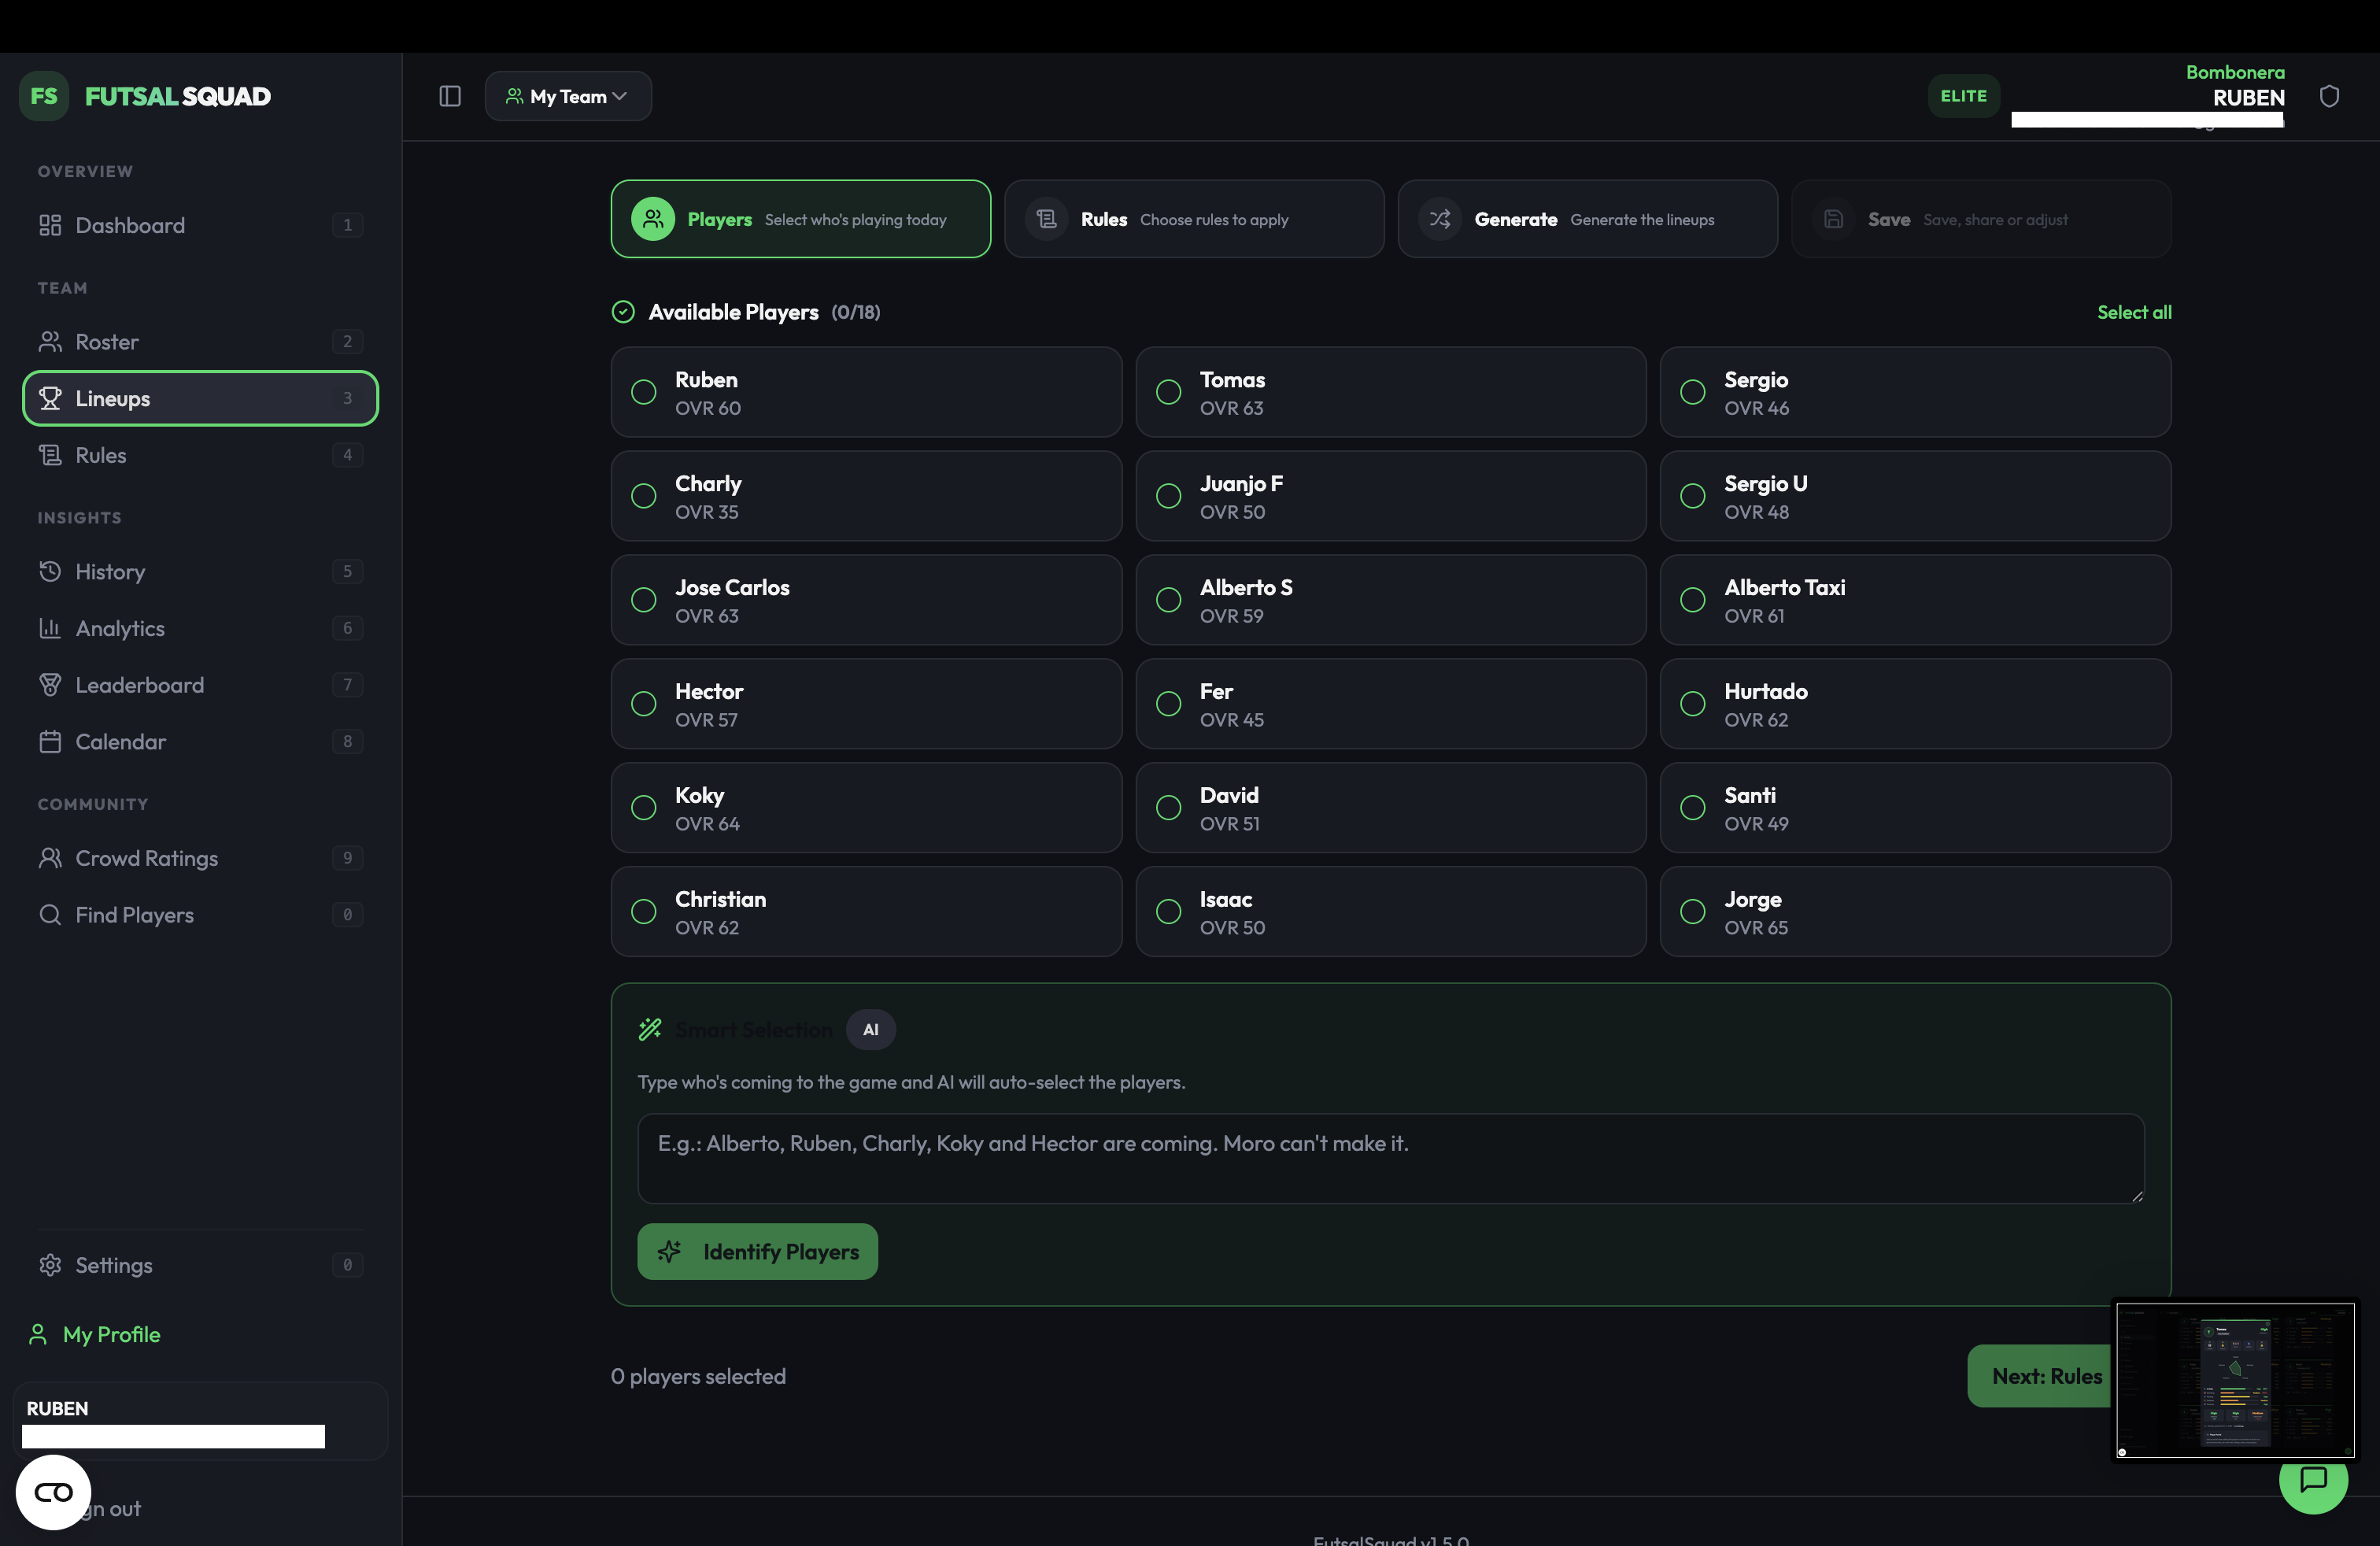Select player Juanjo F
Screen dimensions: 2380x1546
(x=1391, y=496)
